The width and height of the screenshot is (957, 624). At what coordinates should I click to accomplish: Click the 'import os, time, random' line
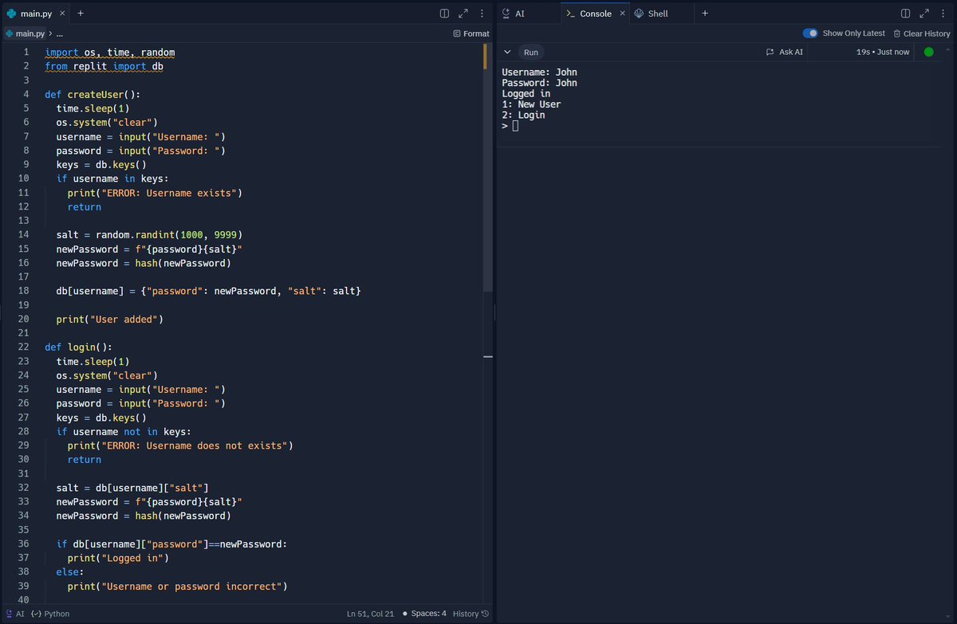[x=109, y=53]
